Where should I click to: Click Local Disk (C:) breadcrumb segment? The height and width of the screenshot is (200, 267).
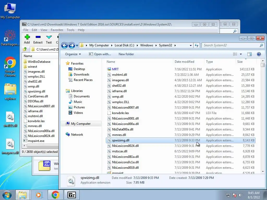(x=124, y=45)
